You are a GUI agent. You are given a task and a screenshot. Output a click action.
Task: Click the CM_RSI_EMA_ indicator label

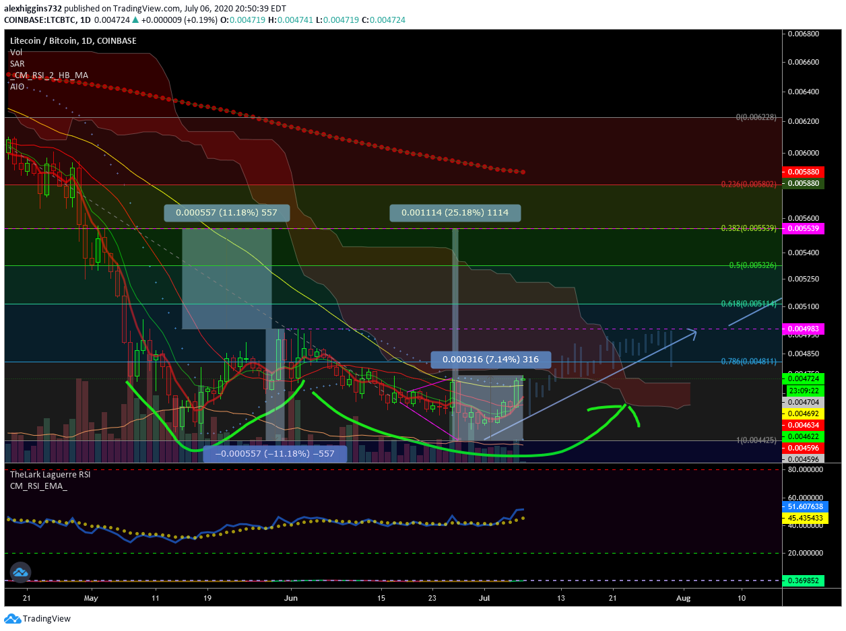tap(38, 486)
